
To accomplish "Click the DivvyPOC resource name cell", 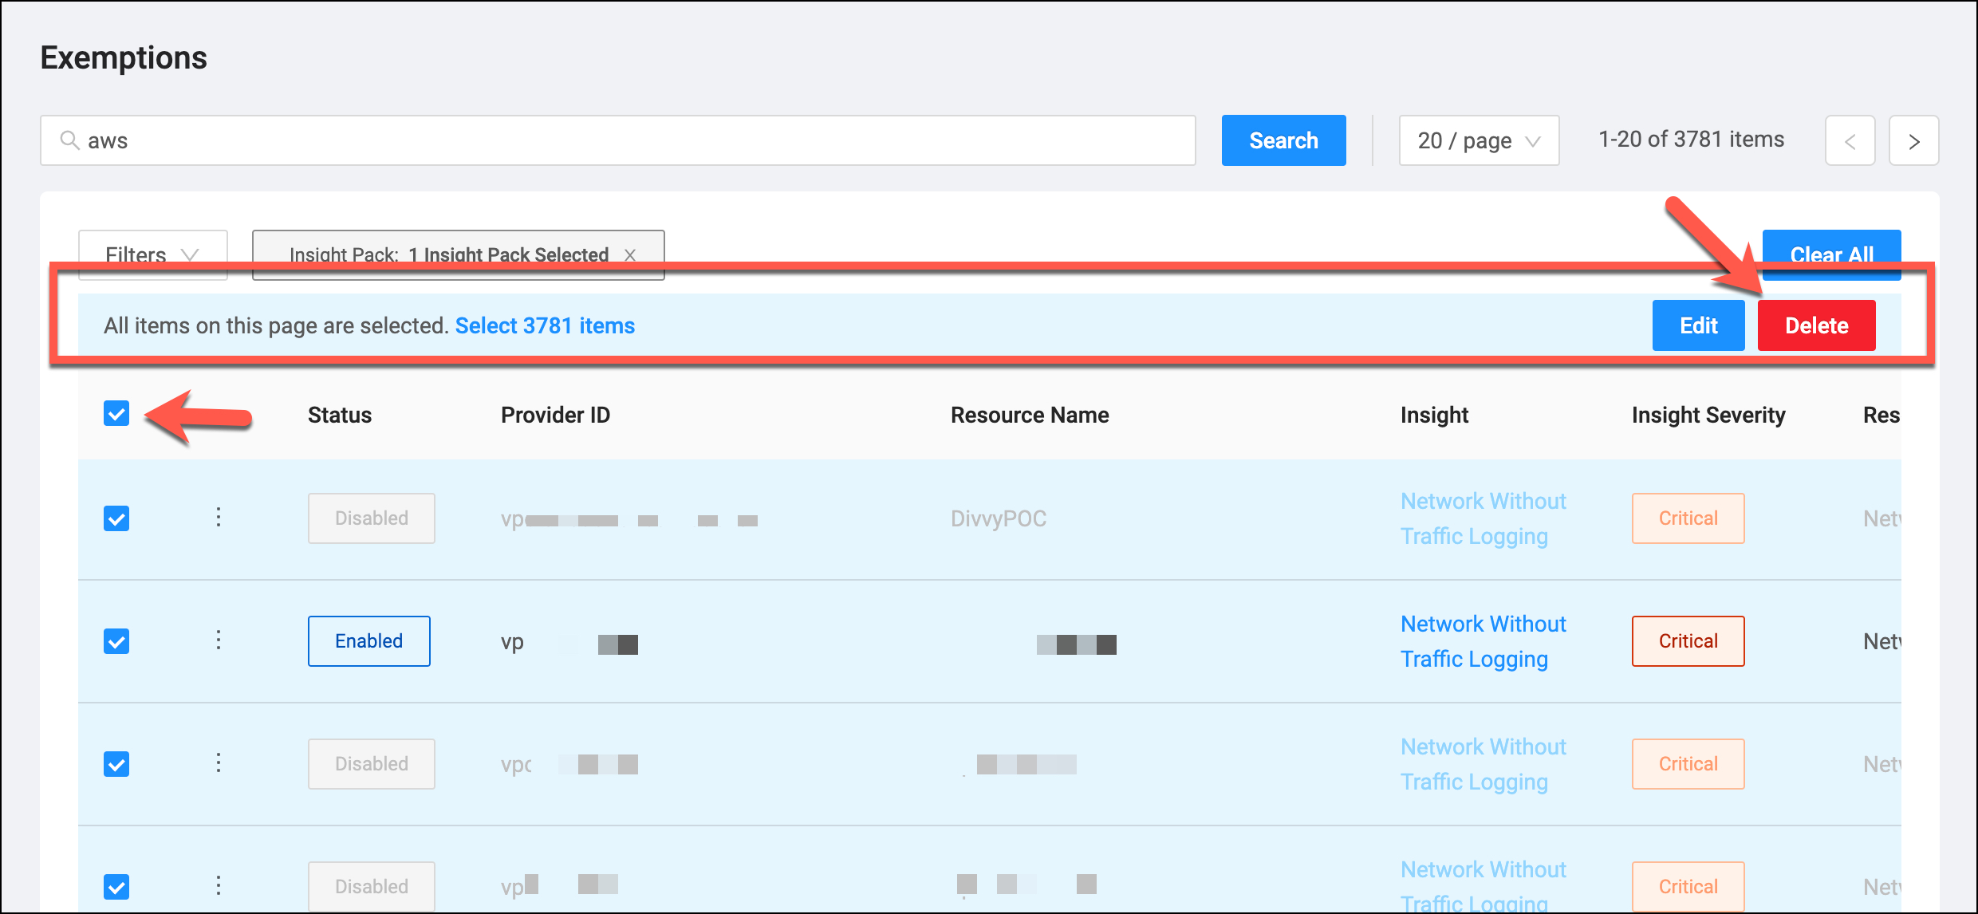I will coord(999,518).
